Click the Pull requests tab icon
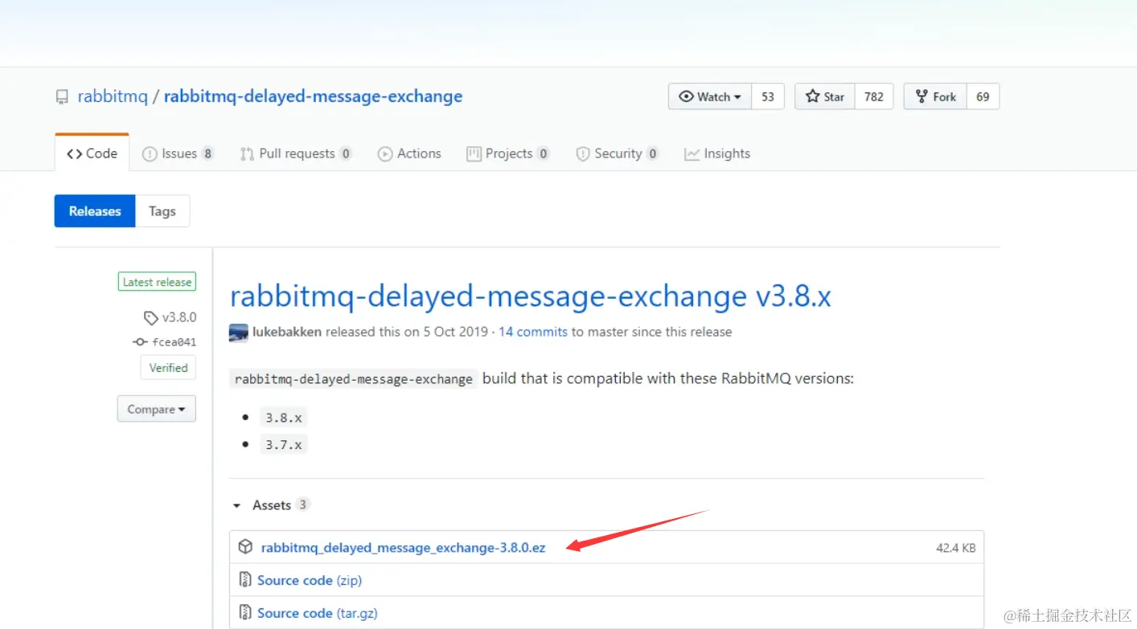Viewport: 1137px width, 629px height. pyautogui.click(x=247, y=154)
